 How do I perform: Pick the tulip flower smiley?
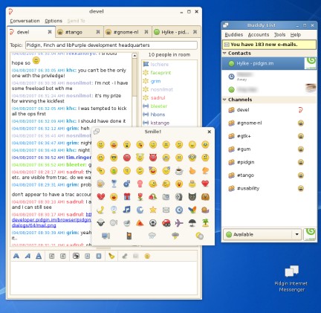(140, 197)
